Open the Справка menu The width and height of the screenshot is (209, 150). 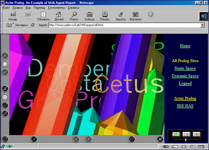[73, 8]
